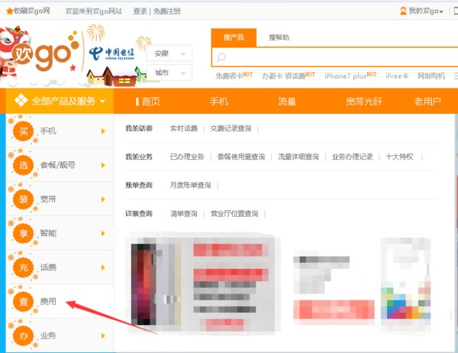Select 费用 in the left sidebar

tap(48, 301)
